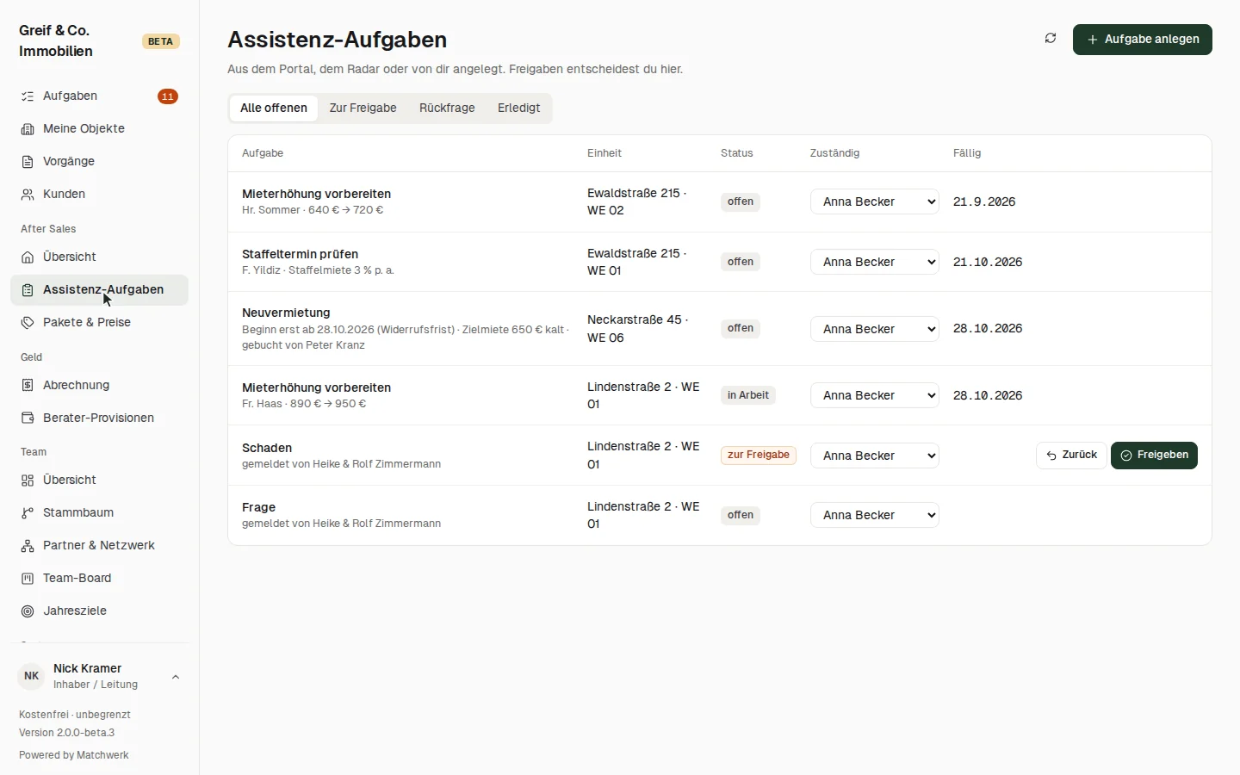Open assignee dropdown for Frage task
The height and width of the screenshot is (775, 1240).
875,515
